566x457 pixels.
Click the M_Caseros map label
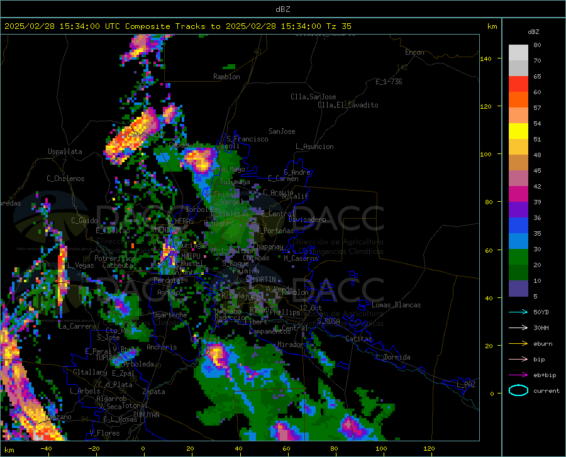[x=301, y=258]
